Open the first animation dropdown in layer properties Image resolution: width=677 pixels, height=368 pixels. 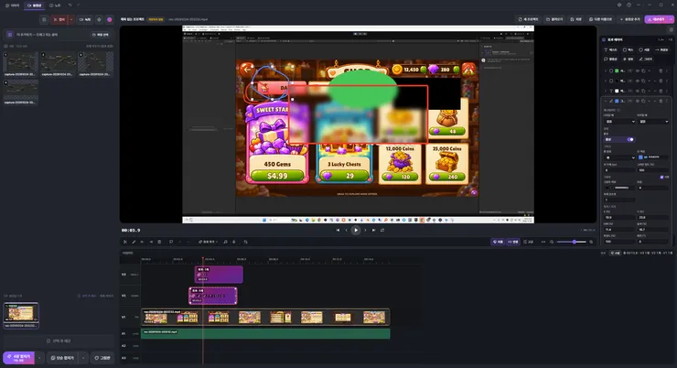(619, 122)
